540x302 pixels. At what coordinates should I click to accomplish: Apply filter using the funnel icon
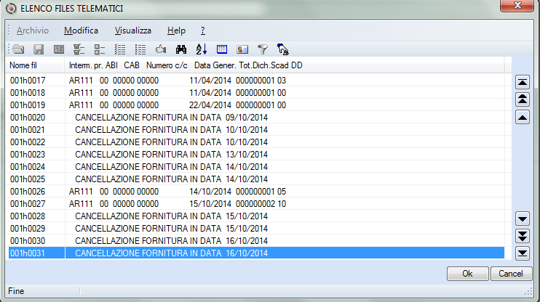tap(263, 49)
